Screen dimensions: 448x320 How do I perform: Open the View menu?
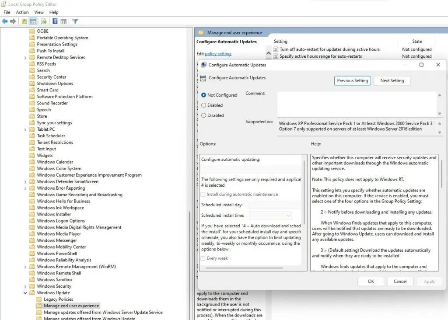[39, 12]
